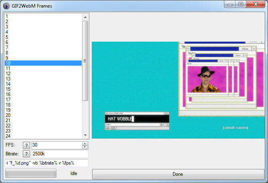Image resolution: width=268 pixels, height=183 pixels.
Task: Click the GIF2WebM app icon in title bar
Action: pyautogui.click(x=6, y=6)
